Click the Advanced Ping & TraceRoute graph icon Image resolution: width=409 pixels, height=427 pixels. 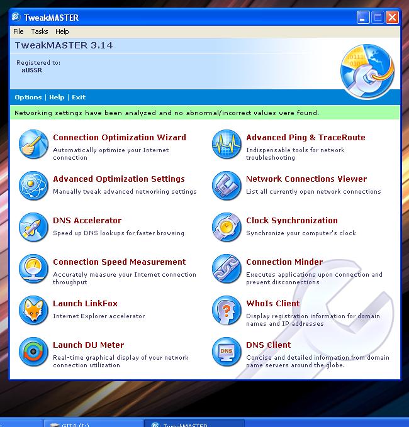pyautogui.click(x=227, y=144)
